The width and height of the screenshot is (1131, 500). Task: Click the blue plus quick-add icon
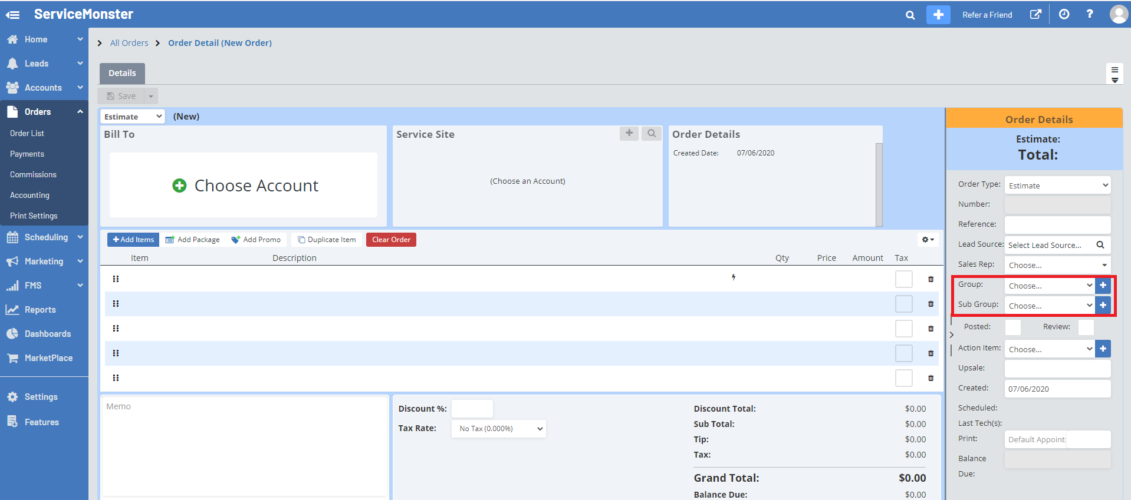point(938,15)
